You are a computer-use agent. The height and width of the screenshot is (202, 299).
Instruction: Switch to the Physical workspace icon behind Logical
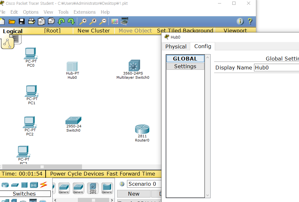(x=17, y=39)
